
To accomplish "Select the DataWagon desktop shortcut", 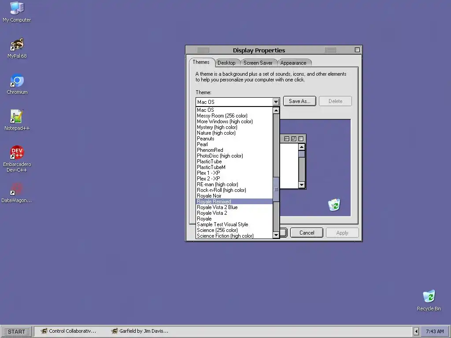I will pyautogui.click(x=17, y=192).
